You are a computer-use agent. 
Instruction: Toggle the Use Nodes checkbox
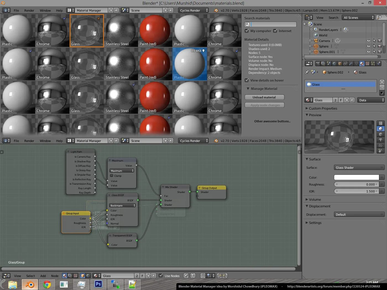pos(161,276)
